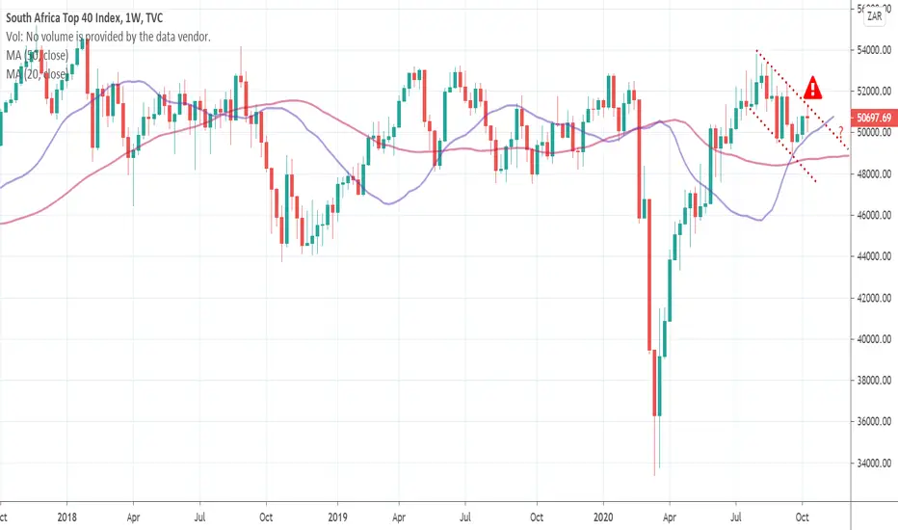The image size is (898, 530).
Task: Click the lower red dotted trendline
Action: (x=782, y=146)
